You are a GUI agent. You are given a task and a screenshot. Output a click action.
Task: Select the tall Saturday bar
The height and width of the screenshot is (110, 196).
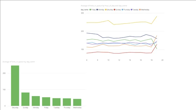click(15, 86)
